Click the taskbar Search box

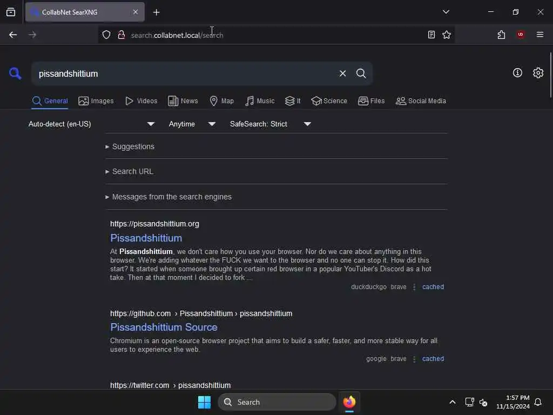[x=277, y=402]
